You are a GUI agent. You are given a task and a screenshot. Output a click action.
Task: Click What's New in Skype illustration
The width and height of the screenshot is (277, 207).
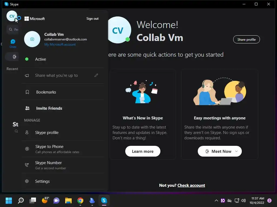tap(142, 92)
